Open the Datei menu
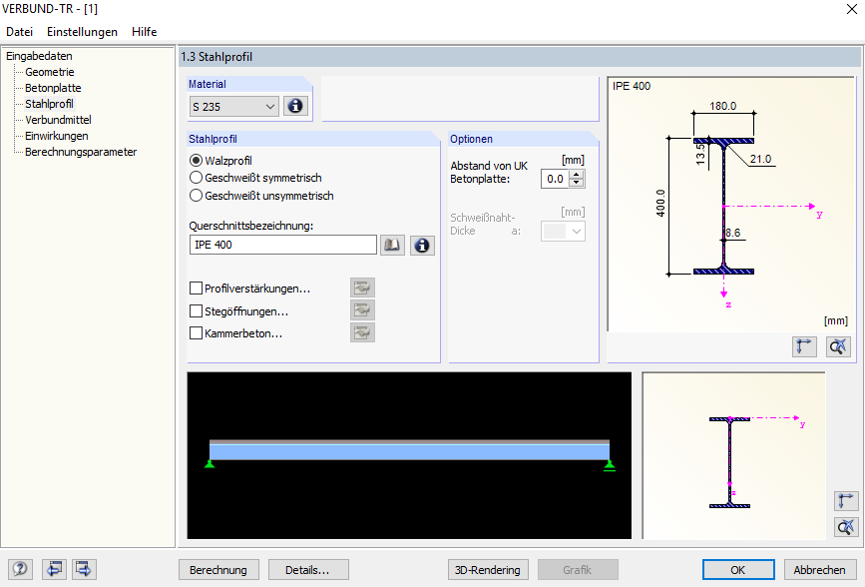Screen dimensions: 865x587 [x=19, y=31]
